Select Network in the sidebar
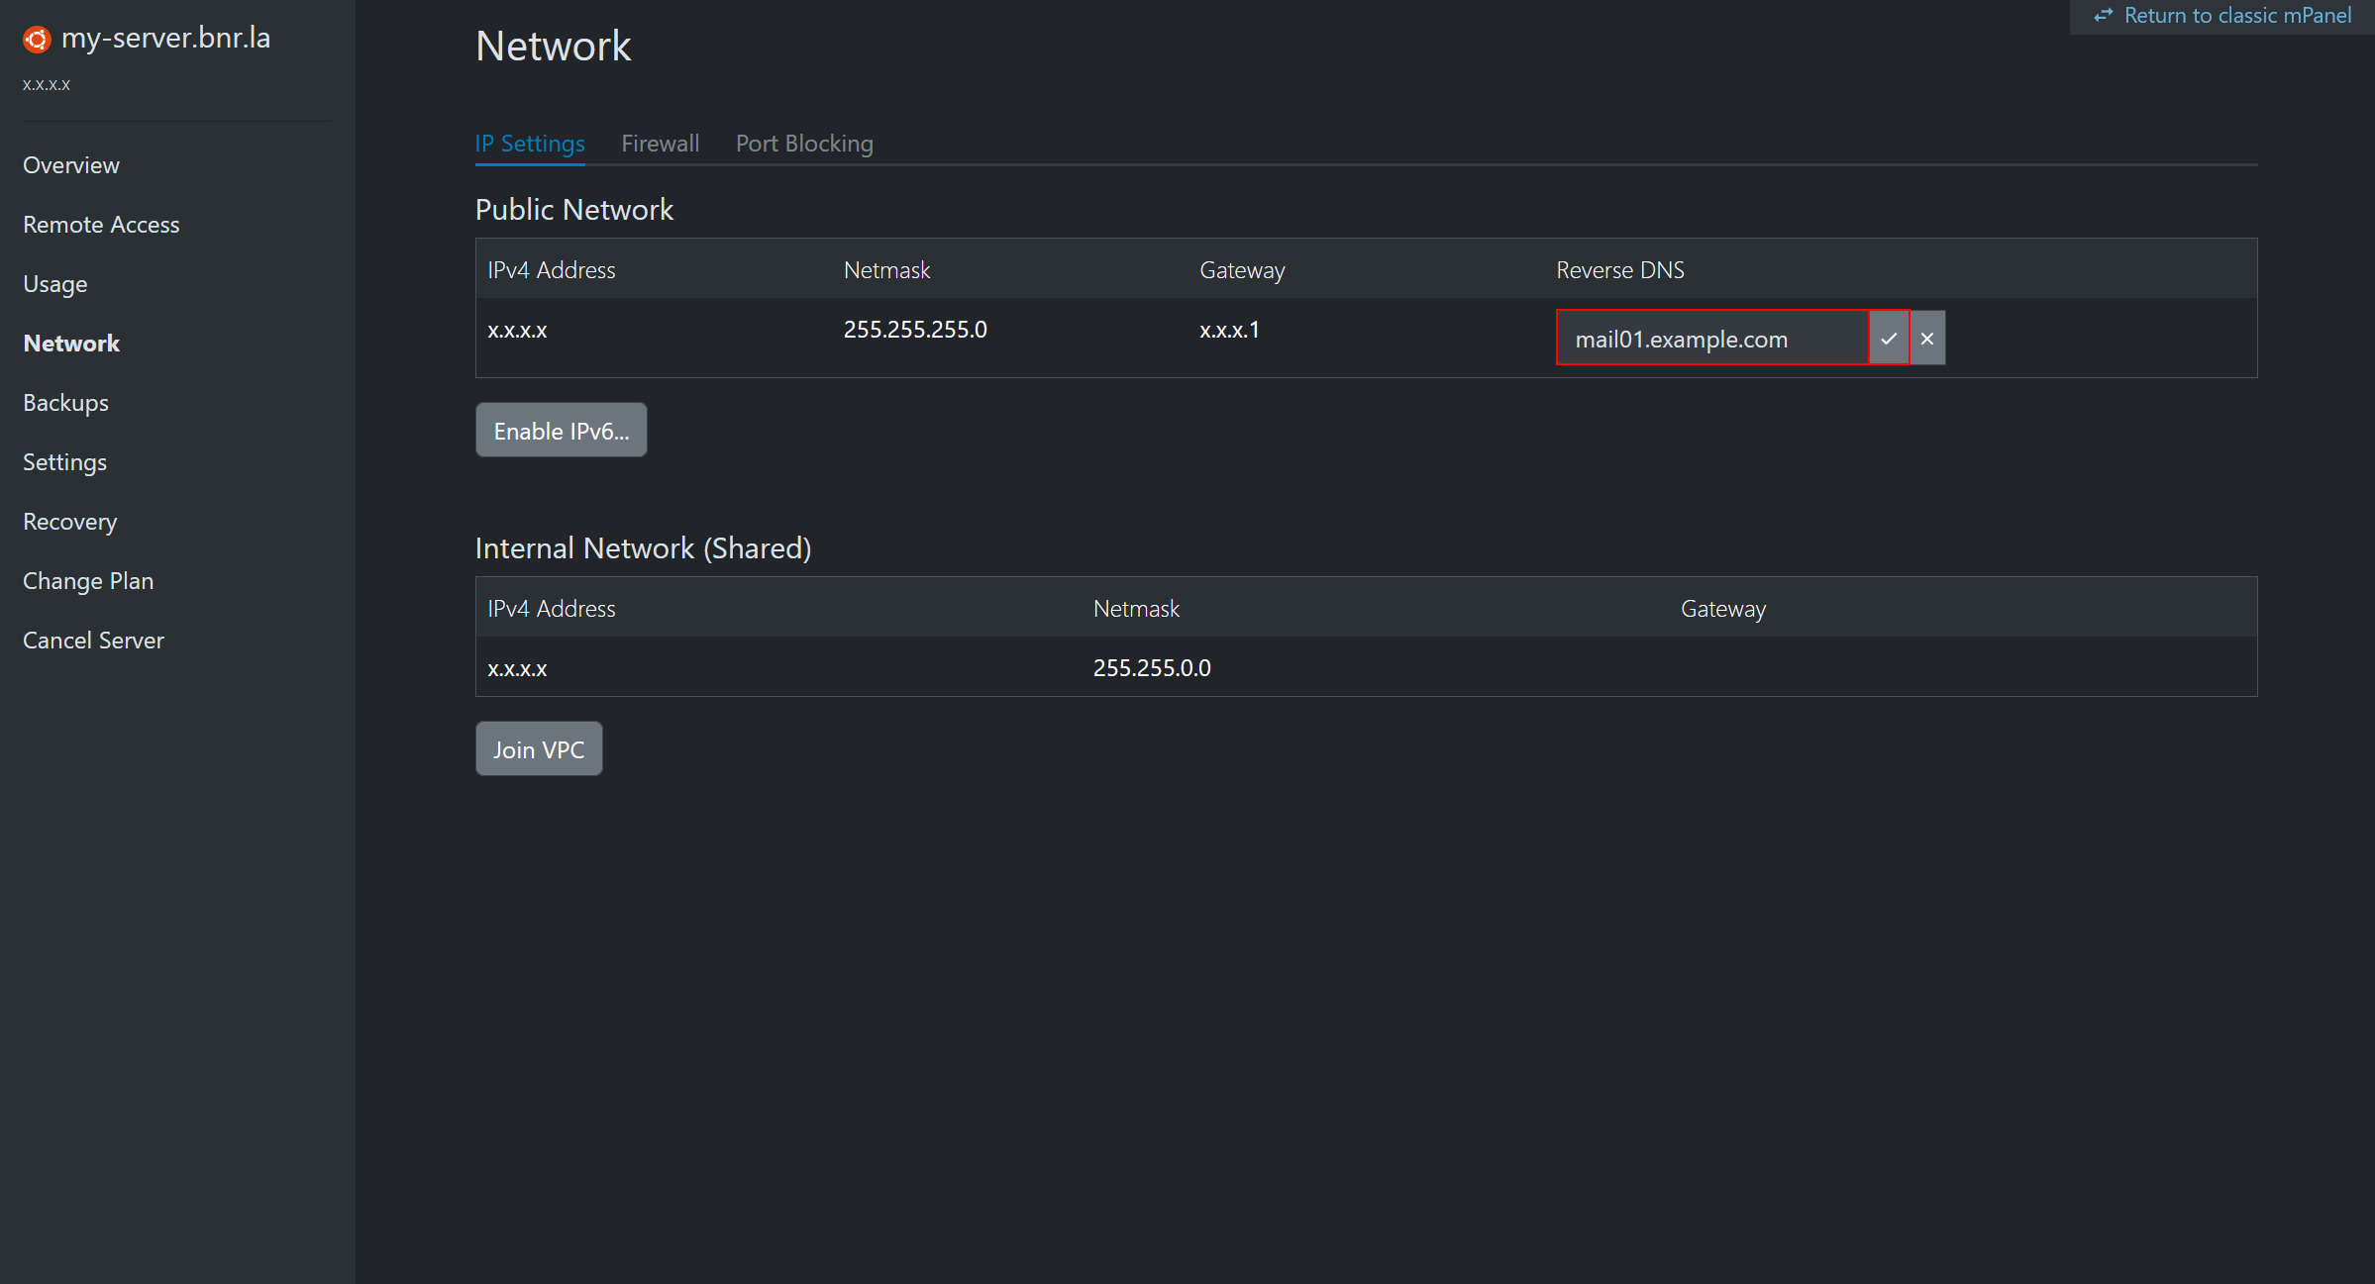The width and height of the screenshot is (2375, 1284). (x=71, y=344)
